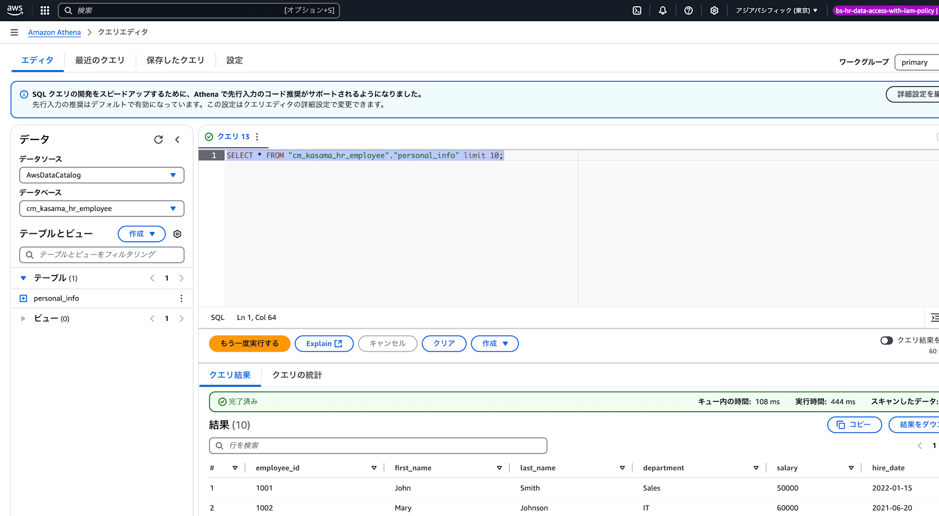Open the notifications bell
The height and width of the screenshot is (516, 939).
[662, 10]
